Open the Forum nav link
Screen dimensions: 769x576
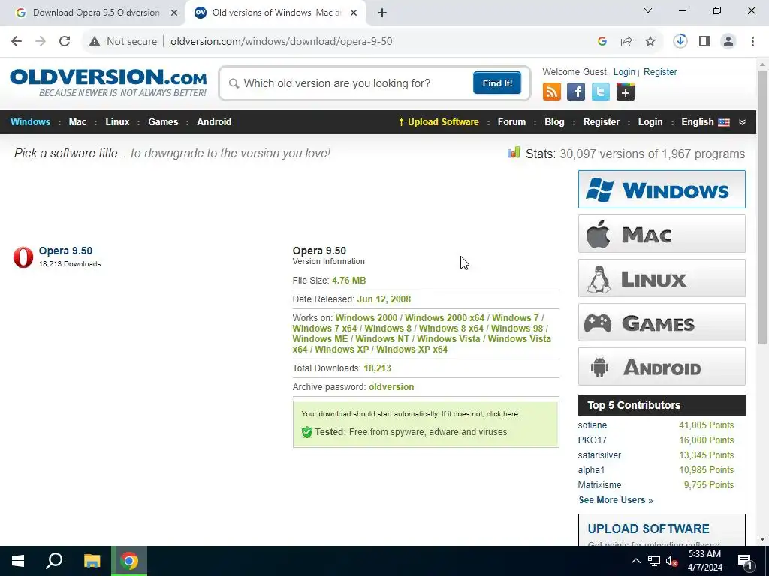[x=511, y=122]
